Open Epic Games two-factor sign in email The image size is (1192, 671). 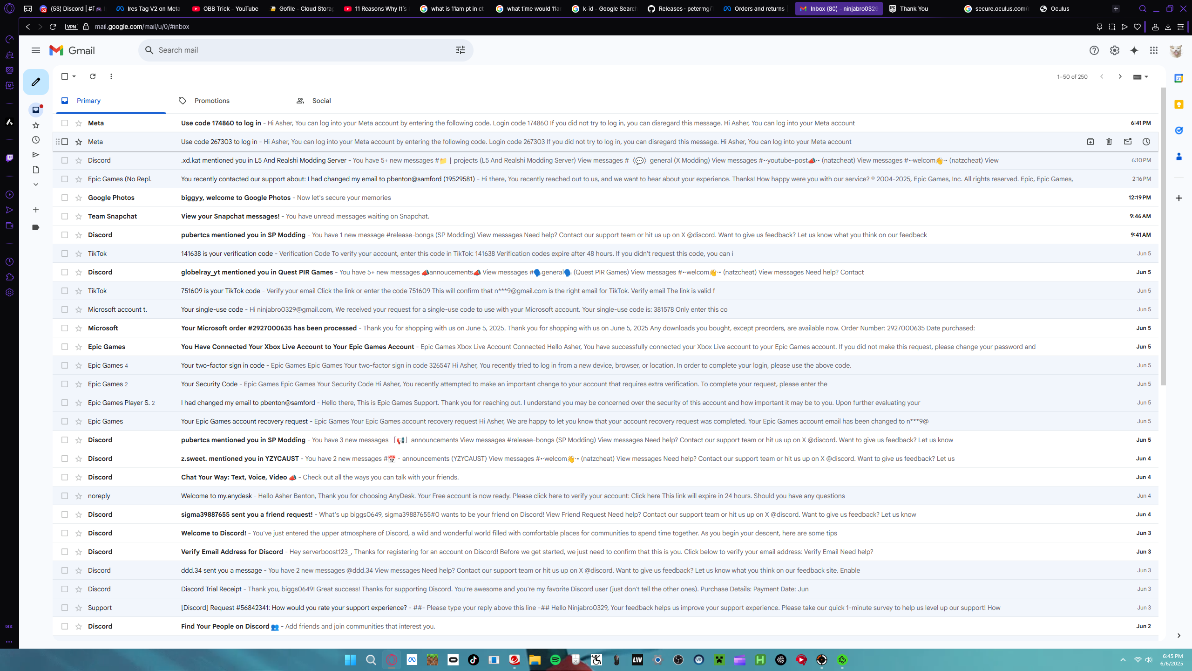pos(605,365)
